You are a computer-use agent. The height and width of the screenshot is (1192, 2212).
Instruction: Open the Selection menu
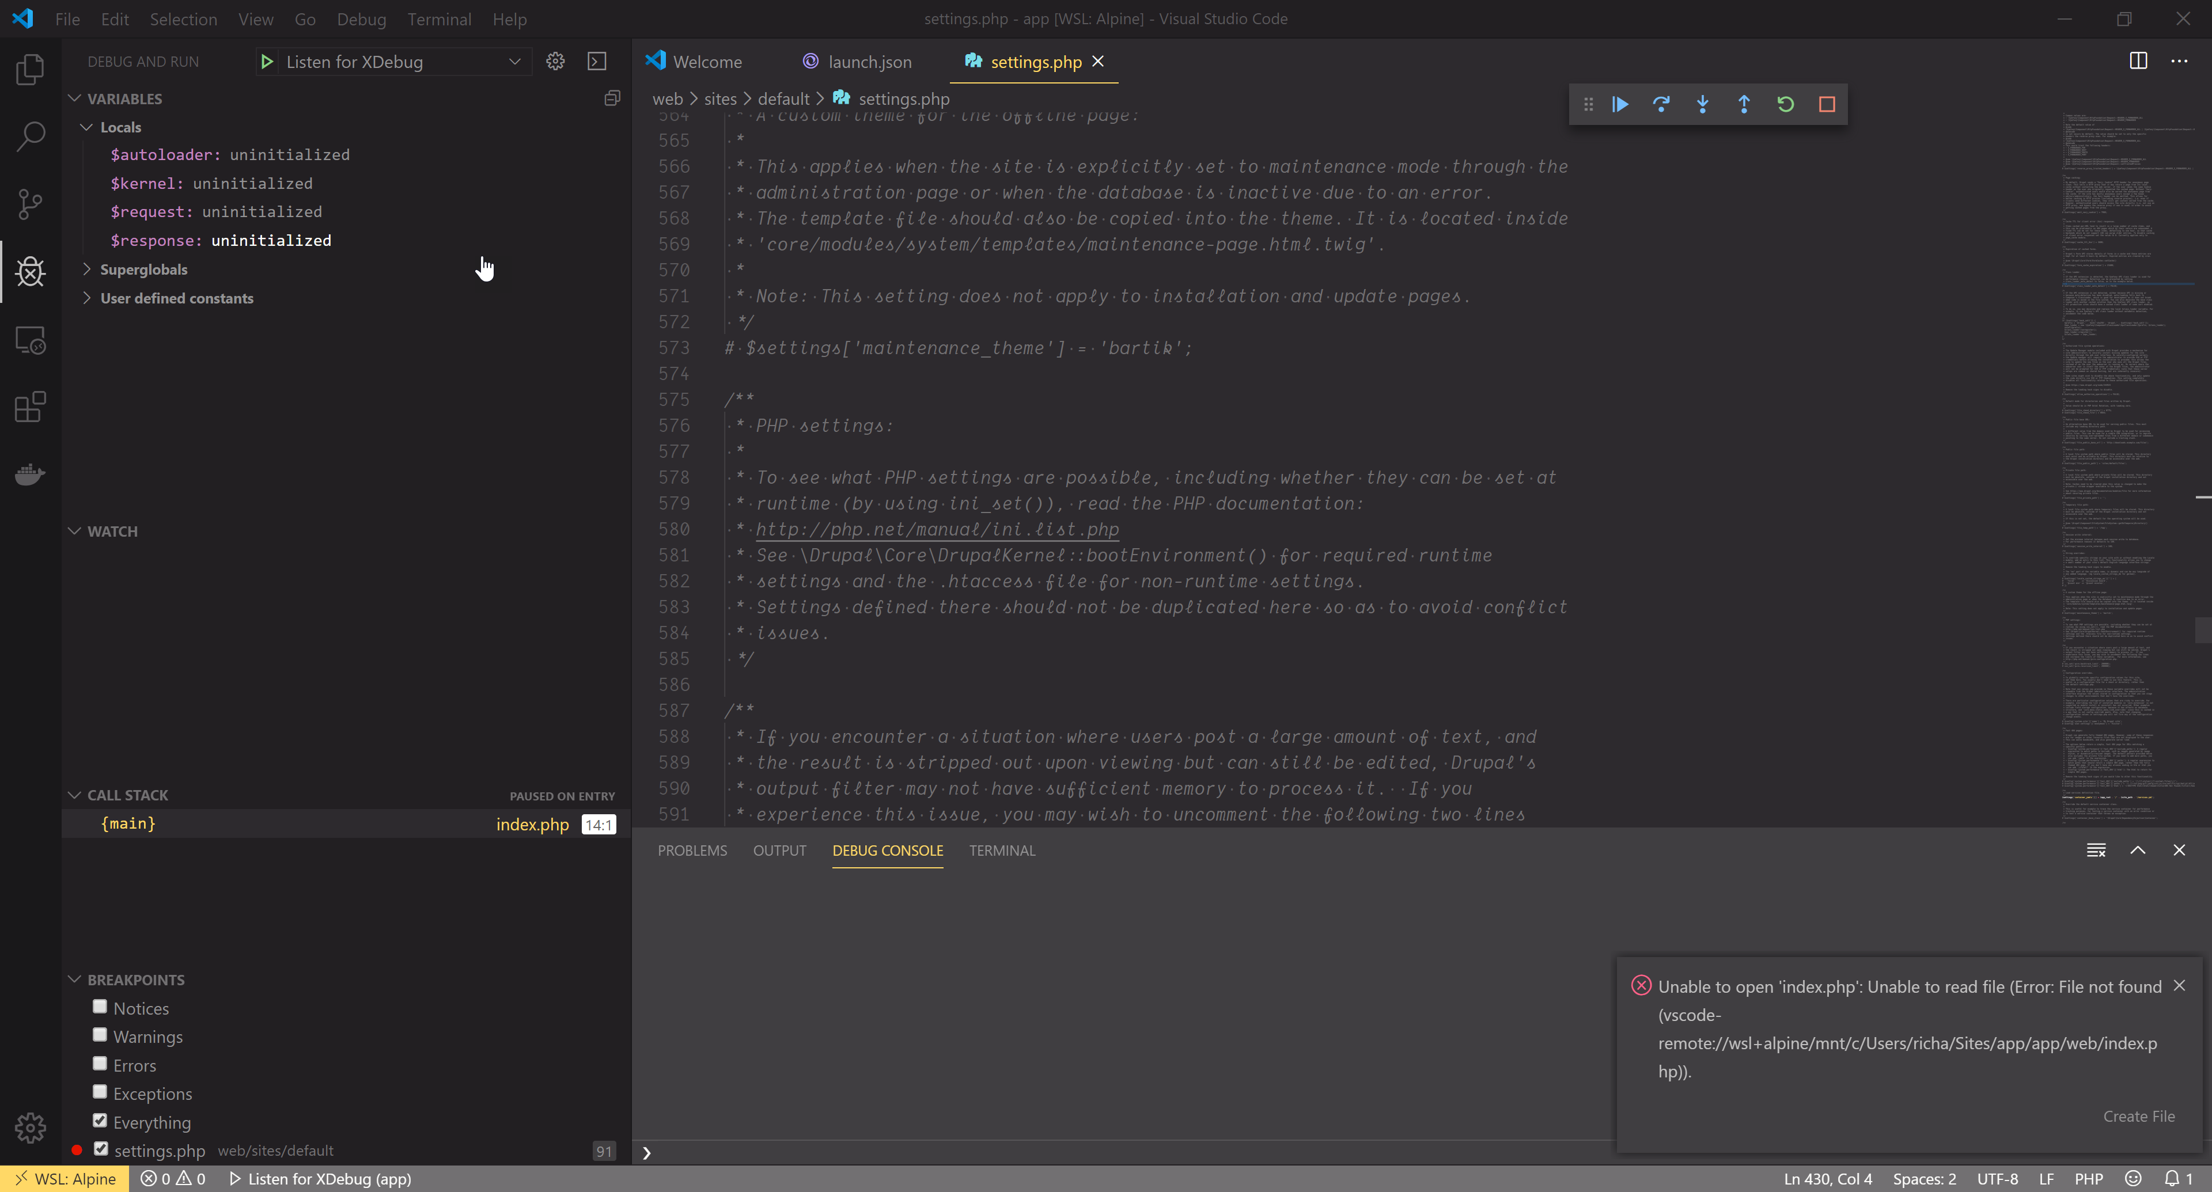pyautogui.click(x=183, y=19)
